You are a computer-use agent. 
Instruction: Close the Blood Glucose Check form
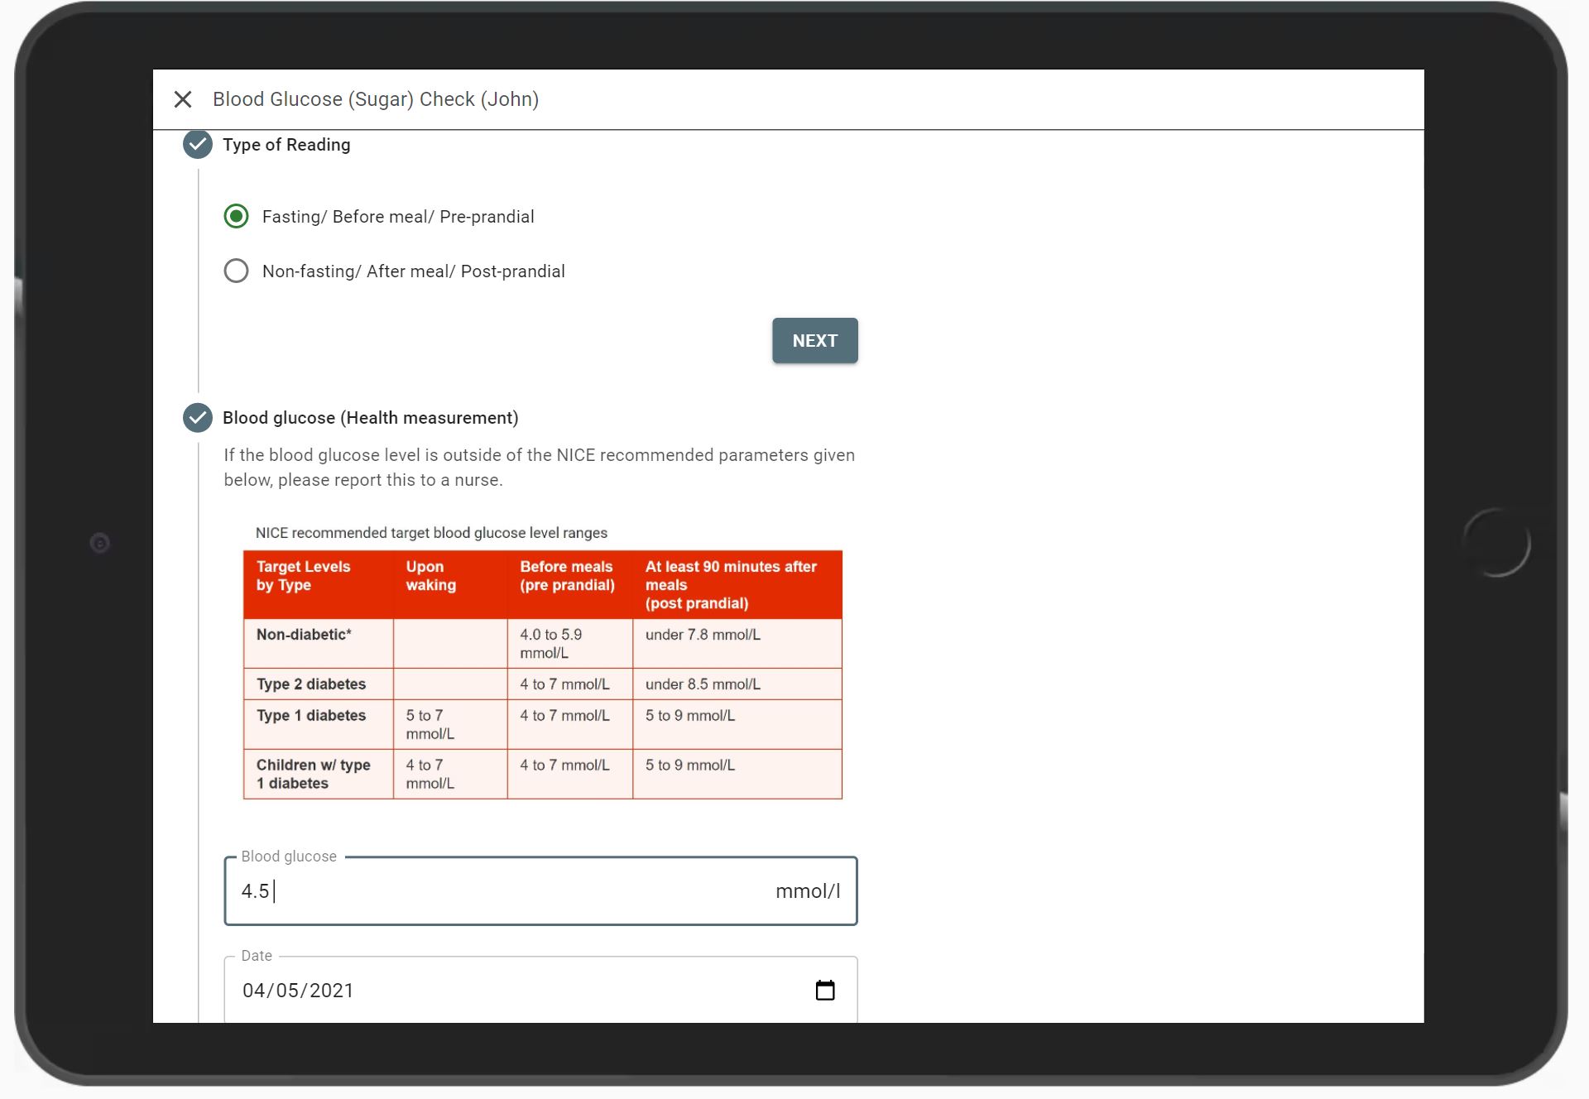(x=183, y=99)
